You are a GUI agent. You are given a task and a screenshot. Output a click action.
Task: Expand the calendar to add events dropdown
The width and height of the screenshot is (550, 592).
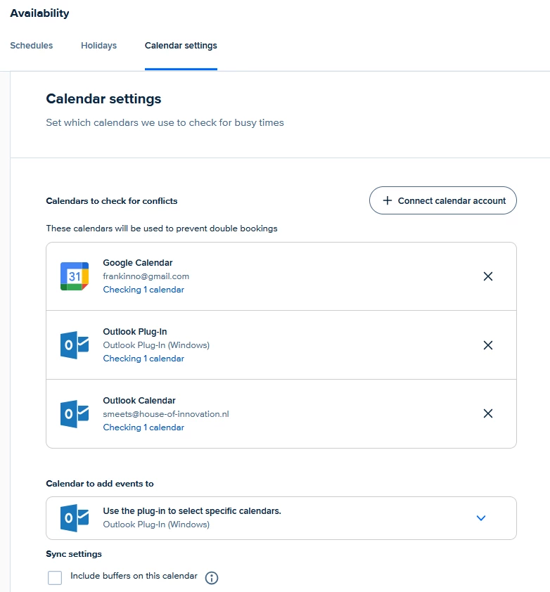[x=481, y=518]
